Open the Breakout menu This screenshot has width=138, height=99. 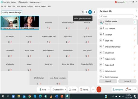coord(44,6)
